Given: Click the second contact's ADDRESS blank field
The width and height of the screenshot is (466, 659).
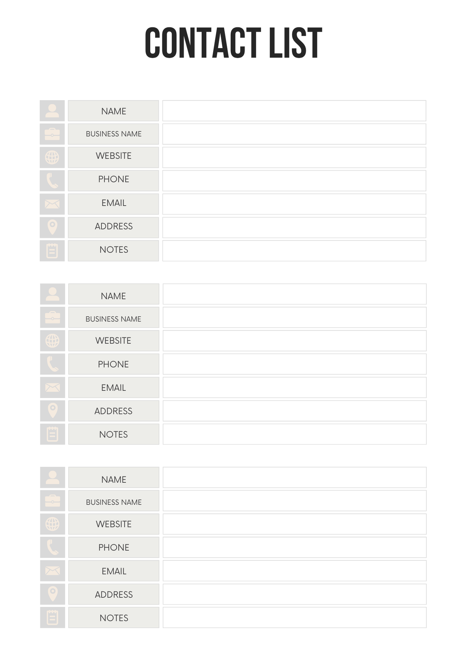Looking at the screenshot, I should [294, 411].
